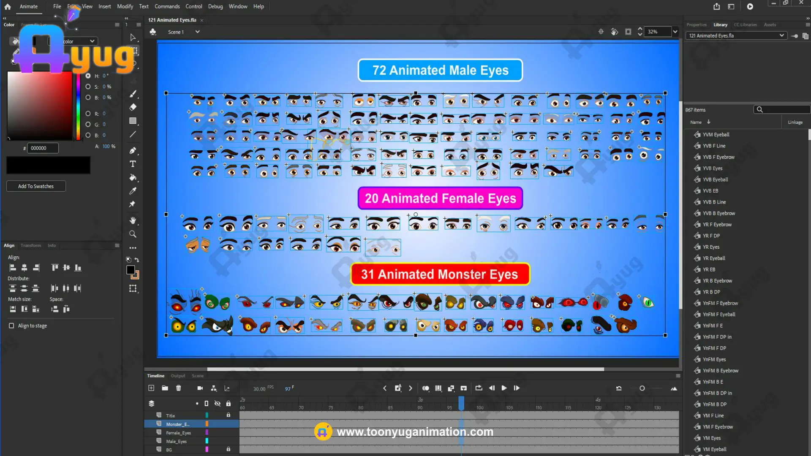Select the Text tool
The width and height of the screenshot is (811, 456).
coord(133,164)
